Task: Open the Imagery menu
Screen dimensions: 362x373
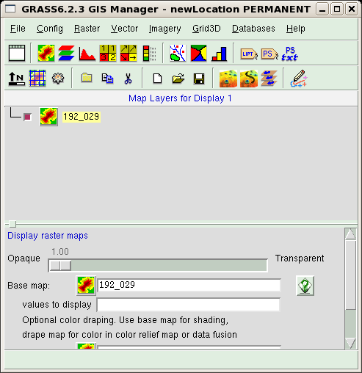Action: pyautogui.click(x=164, y=29)
